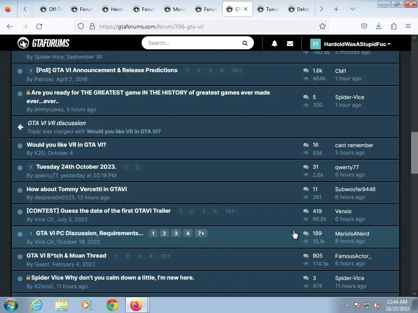Image resolution: width=418 pixels, height=313 pixels.
Task: Open the Would you like VR in GTA VI? topic
Action: coord(67,145)
